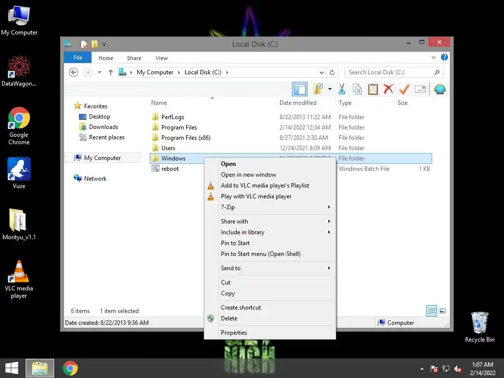
Task: Open the File ribbon tab
Action: 78,58
